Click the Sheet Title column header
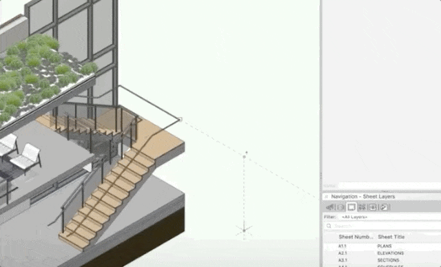Image resolution: width=441 pixels, height=267 pixels. pos(391,237)
